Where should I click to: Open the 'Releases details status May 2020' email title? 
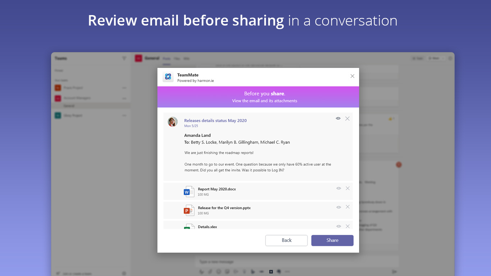click(215, 120)
